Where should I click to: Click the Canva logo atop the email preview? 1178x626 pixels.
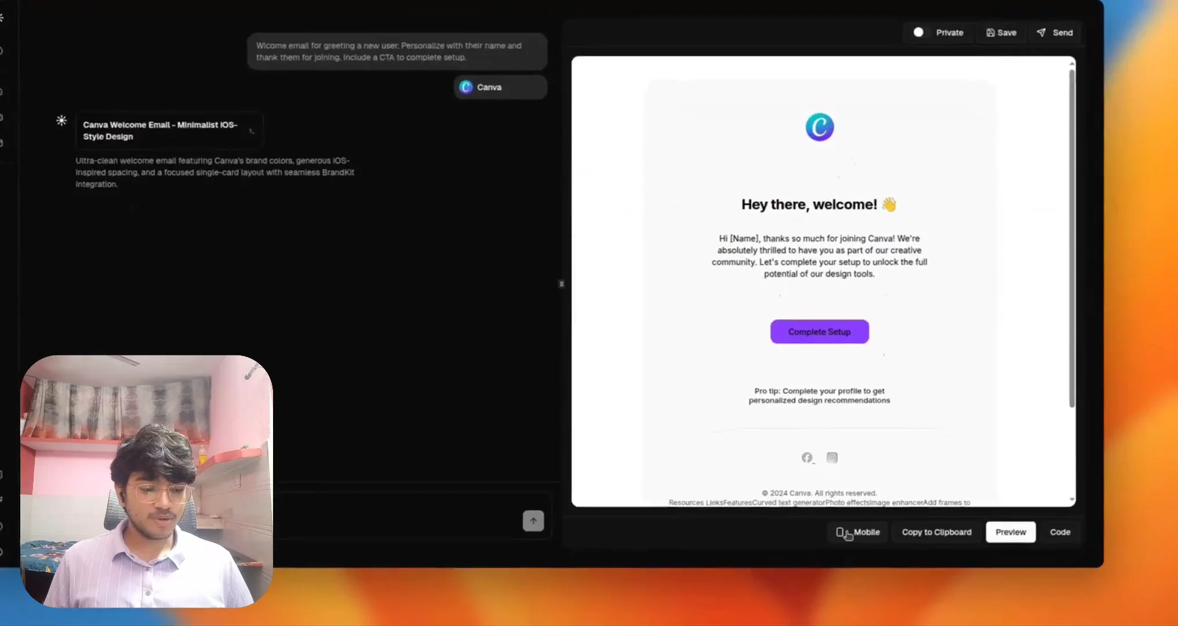coord(819,127)
